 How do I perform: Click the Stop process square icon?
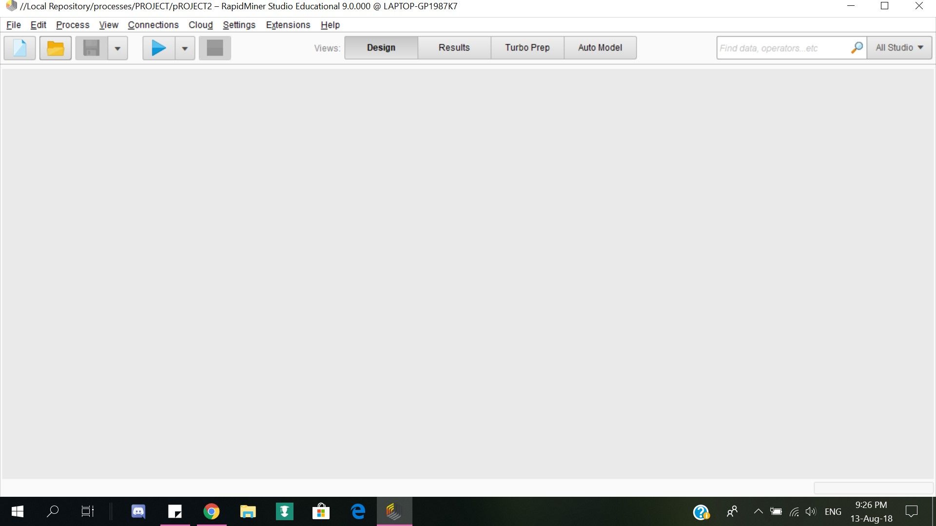point(214,48)
